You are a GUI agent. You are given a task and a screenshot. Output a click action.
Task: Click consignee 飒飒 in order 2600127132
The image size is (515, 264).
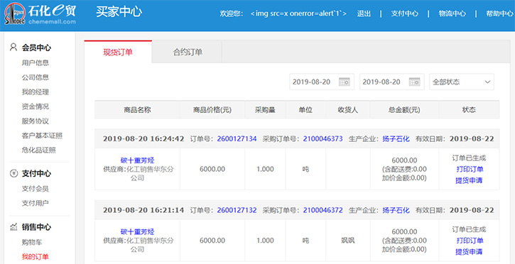point(348,241)
